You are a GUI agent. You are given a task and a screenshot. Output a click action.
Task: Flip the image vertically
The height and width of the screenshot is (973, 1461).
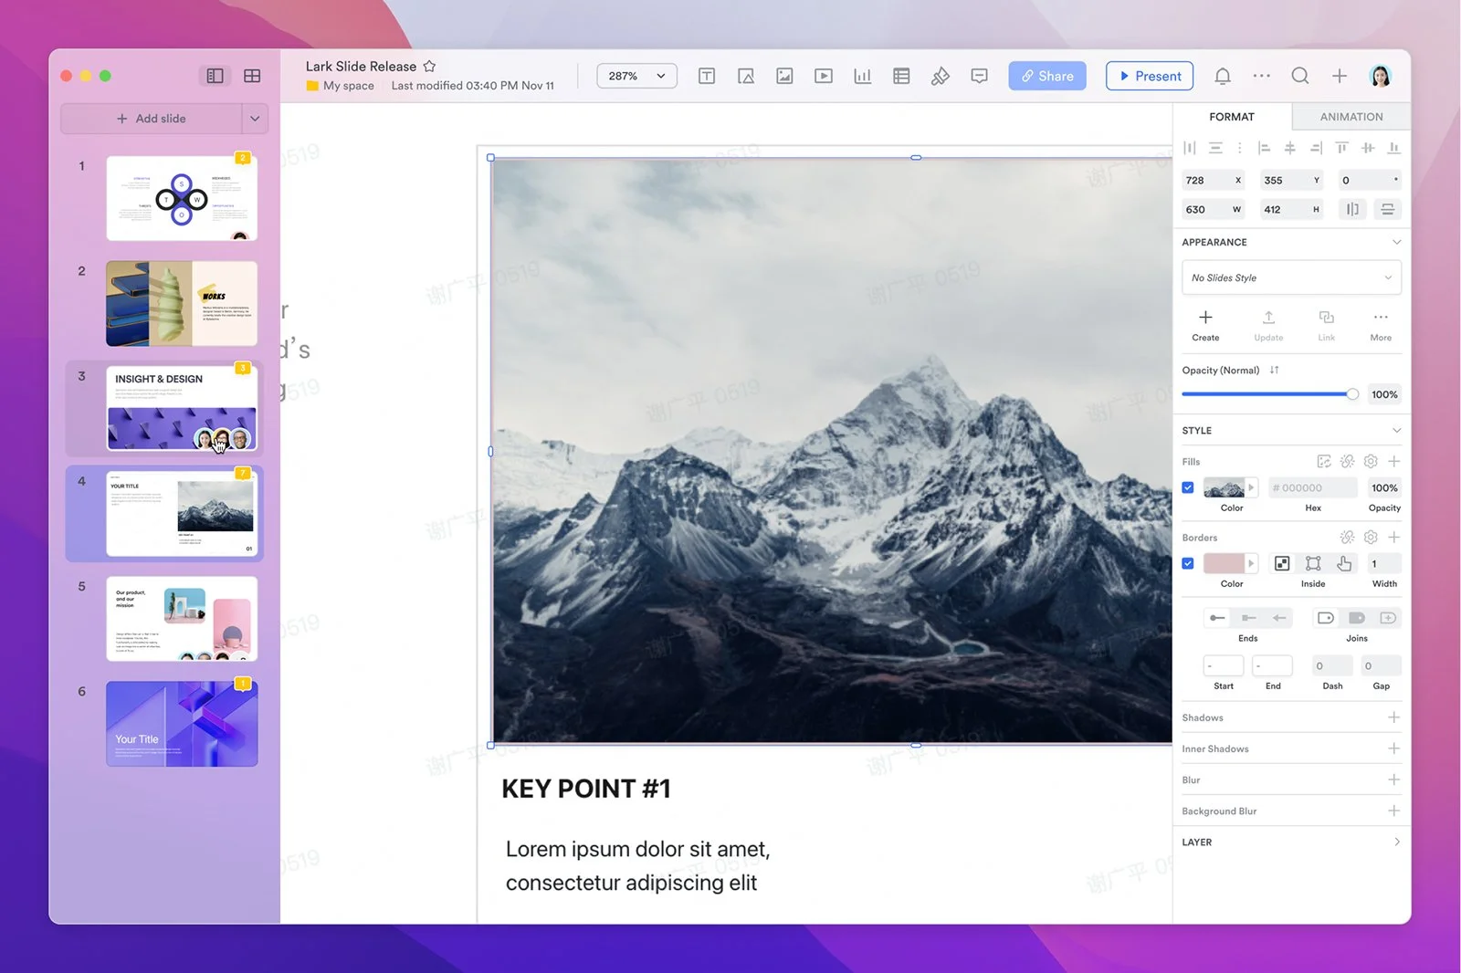click(x=1387, y=209)
